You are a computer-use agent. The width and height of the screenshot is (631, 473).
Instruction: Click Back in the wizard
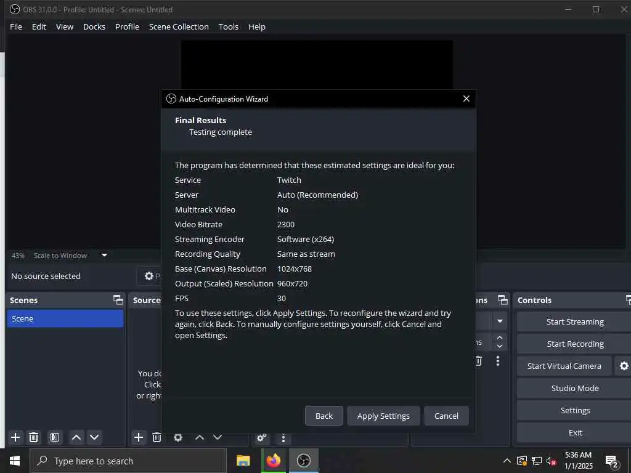pyautogui.click(x=324, y=416)
